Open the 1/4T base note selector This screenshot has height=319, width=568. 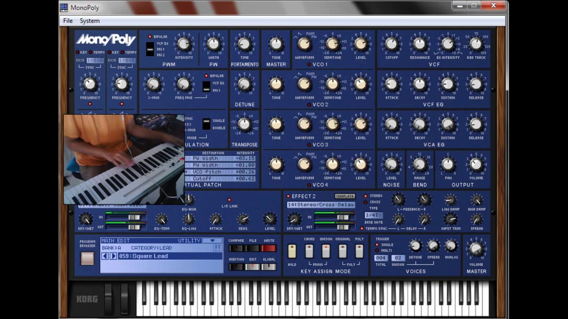(374, 215)
